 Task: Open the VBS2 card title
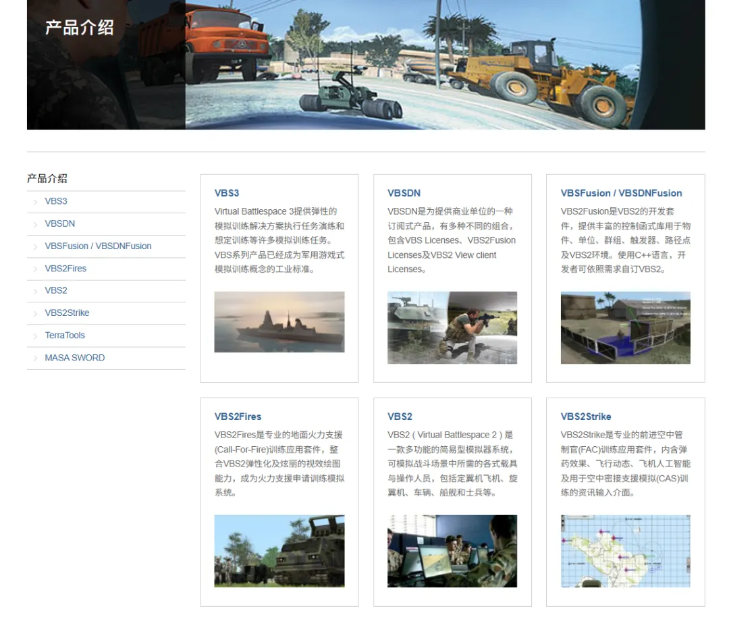[x=400, y=417]
